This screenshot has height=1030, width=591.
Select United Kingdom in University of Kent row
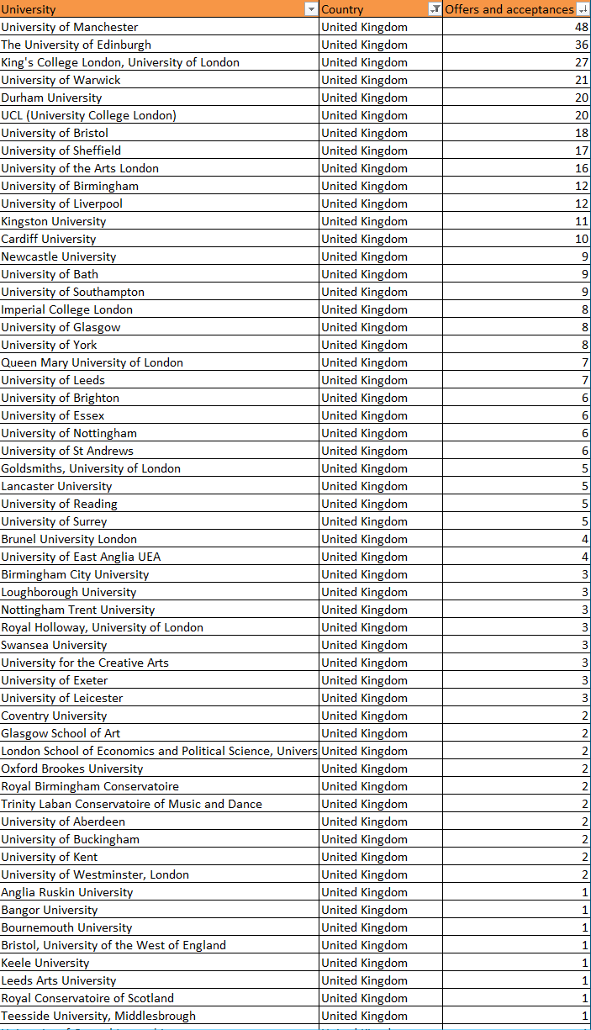tap(381, 857)
